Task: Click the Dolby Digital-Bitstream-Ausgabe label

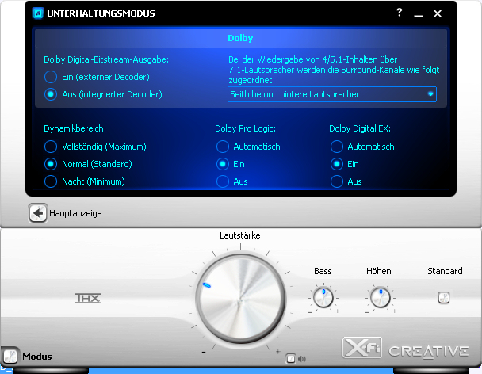Action: [106, 59]
